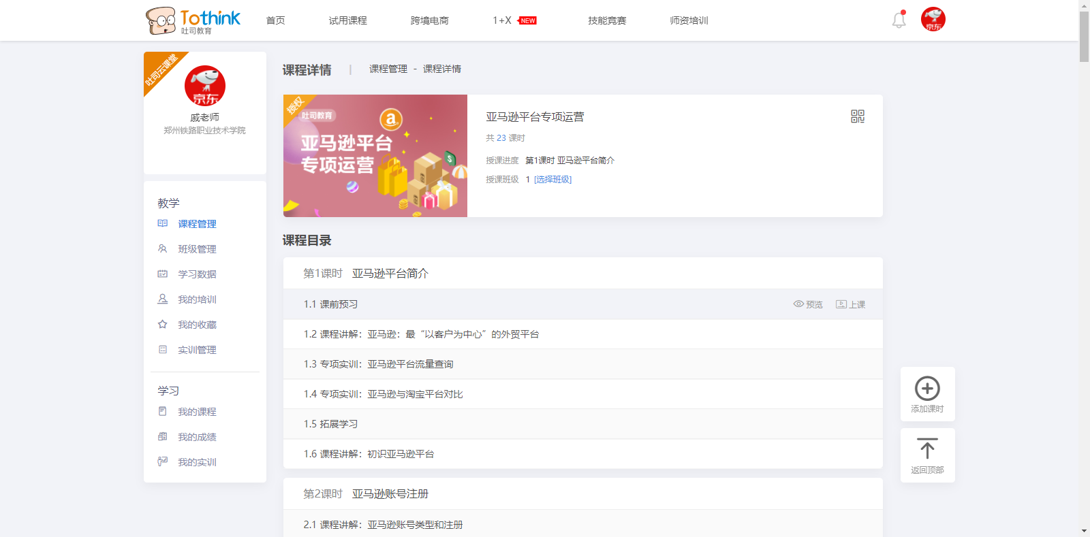Viewport: 1090px width, 537px height.
Task: Click the 我的课程 notebook icon
Action: 162,411
